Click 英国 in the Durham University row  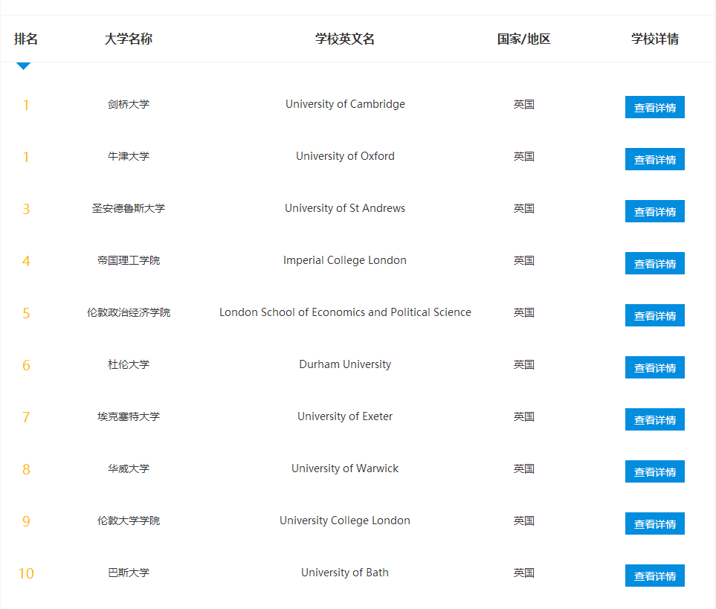523,365
